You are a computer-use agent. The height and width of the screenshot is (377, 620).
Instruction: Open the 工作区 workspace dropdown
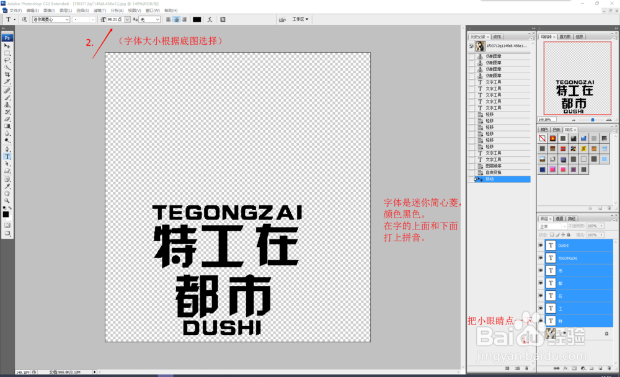[300, 19]
